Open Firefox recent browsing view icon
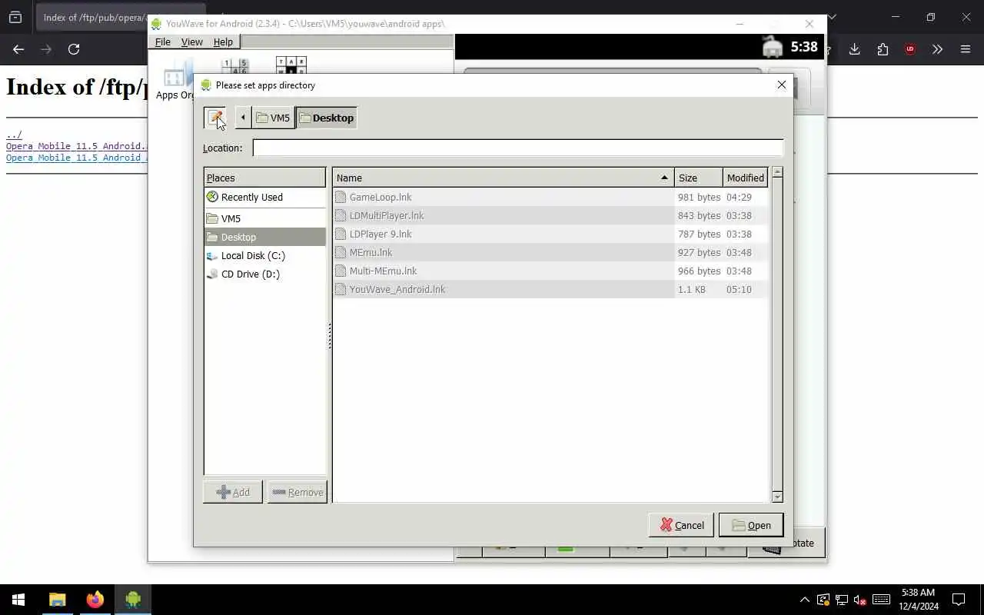 coord(15,17)
